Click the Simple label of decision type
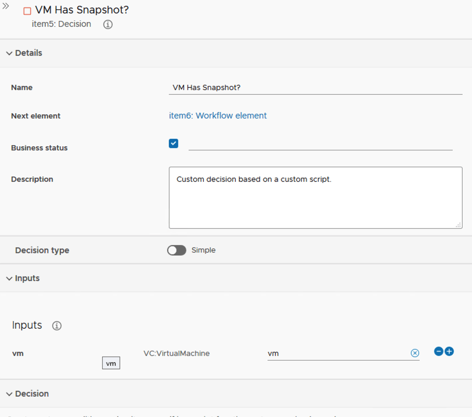The image size is (472, 417). point(203,250)
